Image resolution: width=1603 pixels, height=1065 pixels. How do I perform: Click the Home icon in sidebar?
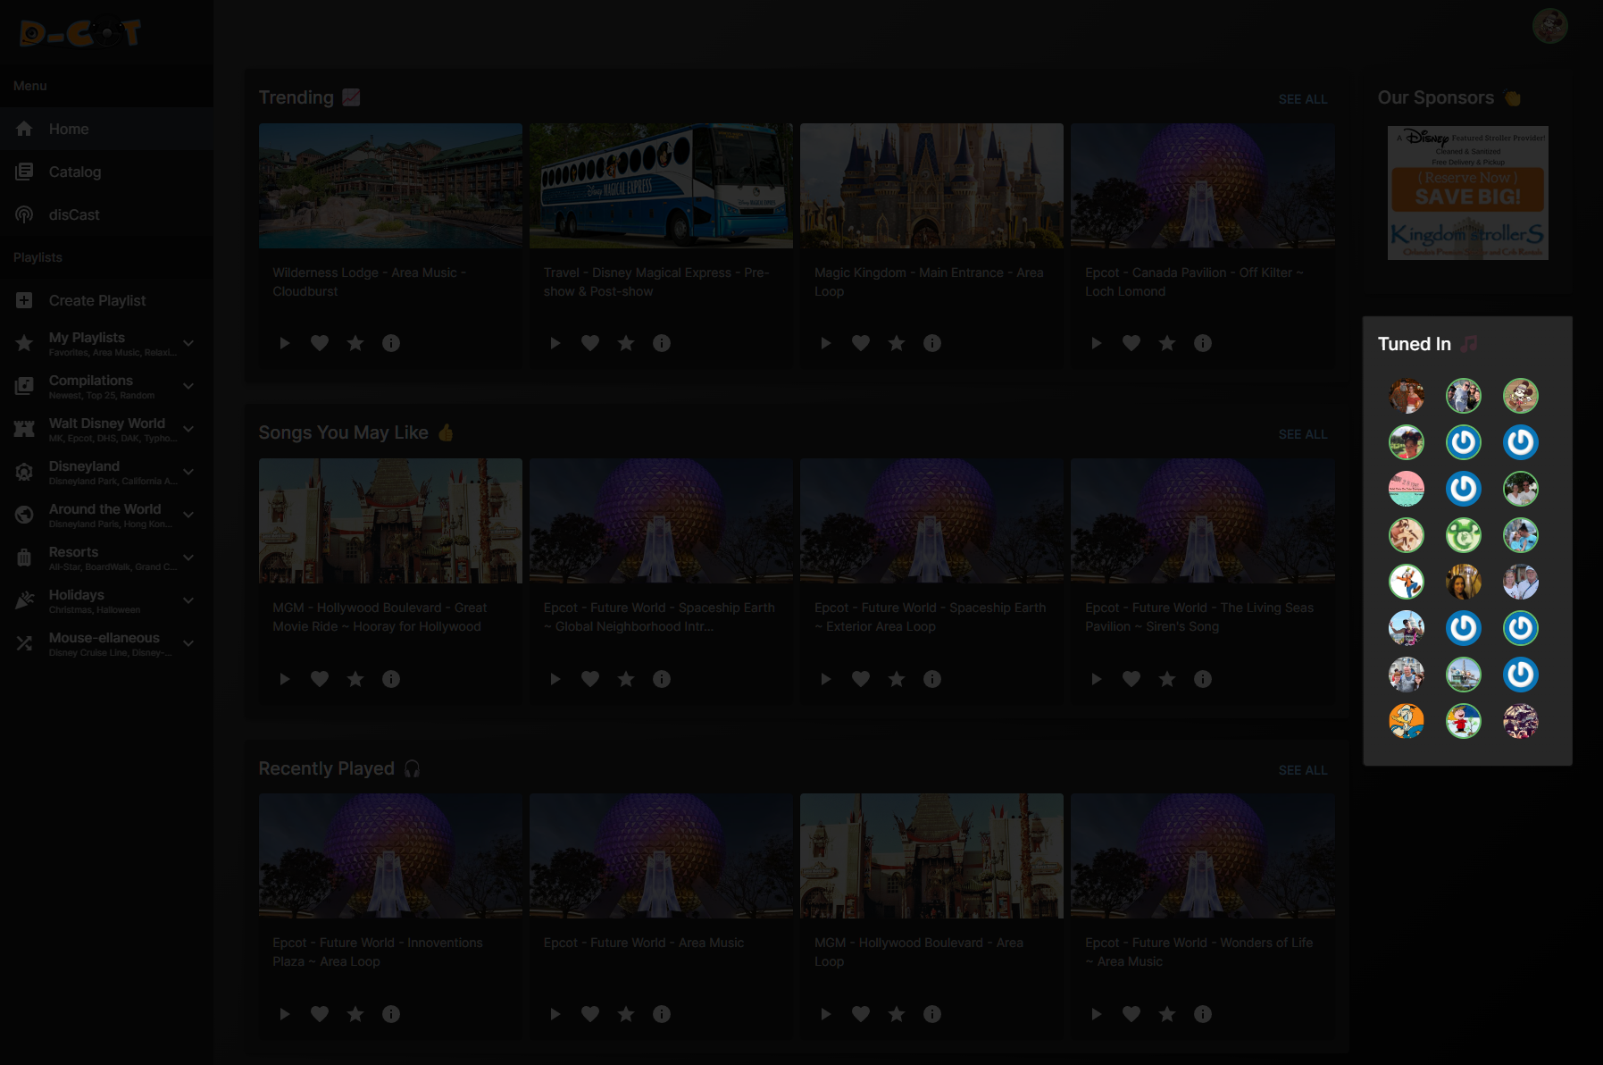[x=24, y=129]
